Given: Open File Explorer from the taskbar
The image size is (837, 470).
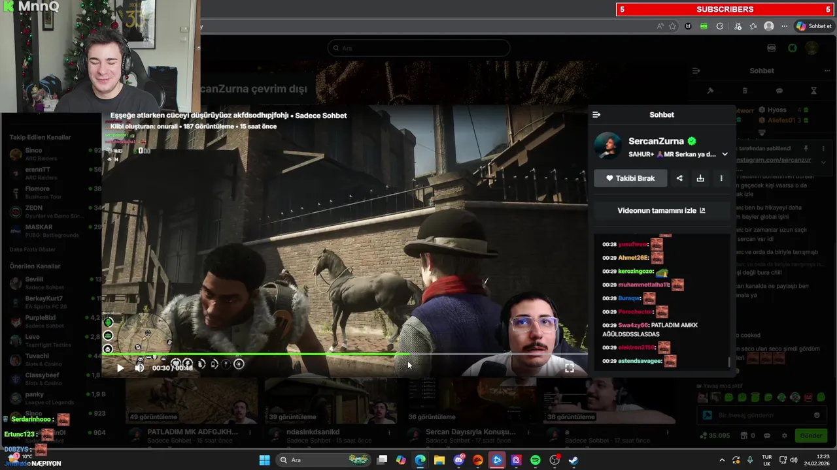Looking at the screenshot, I should pos(439,460).
